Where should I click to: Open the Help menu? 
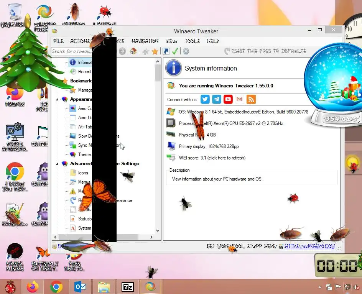[x=213, y=41]
